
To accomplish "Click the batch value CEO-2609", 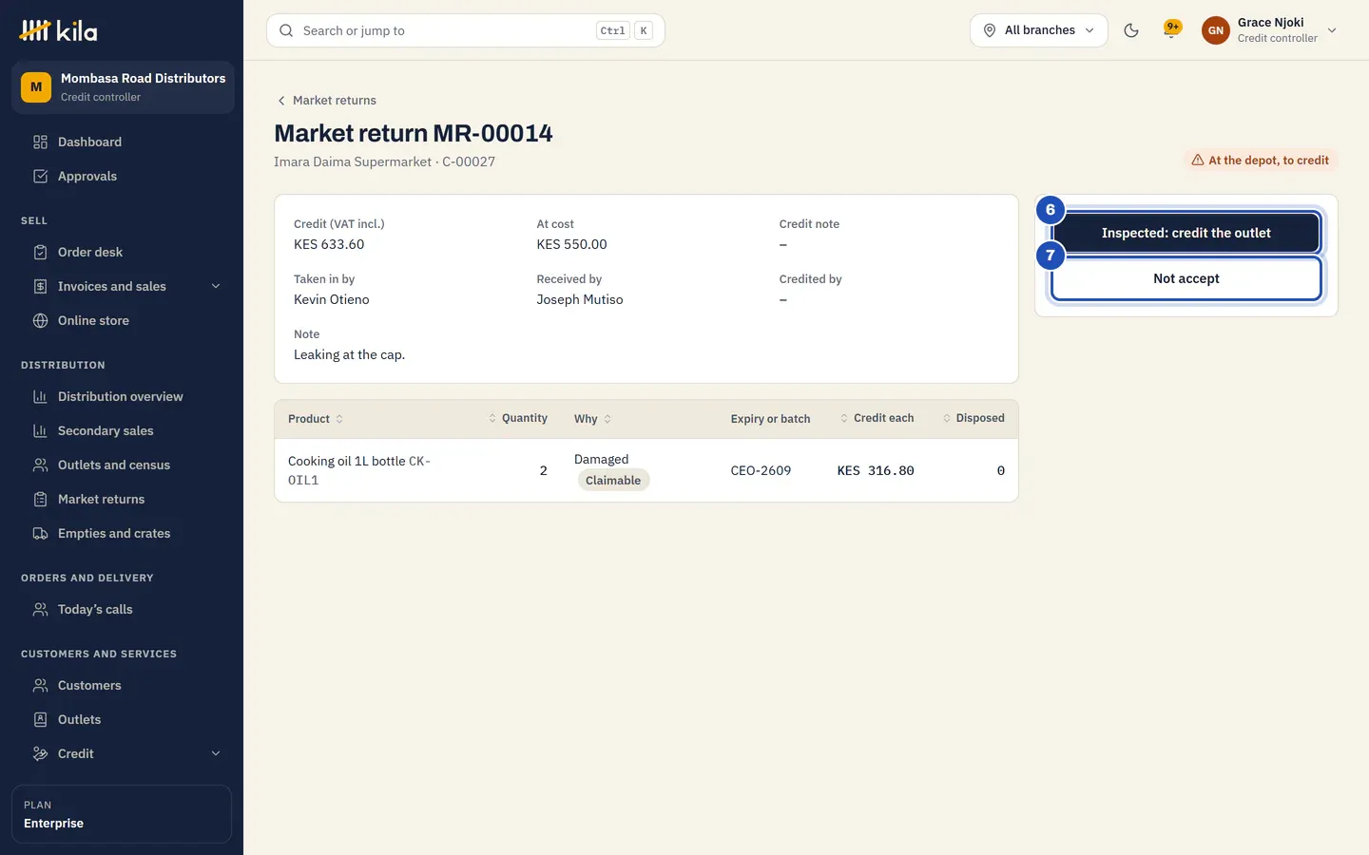I will [x=761, y=471].
